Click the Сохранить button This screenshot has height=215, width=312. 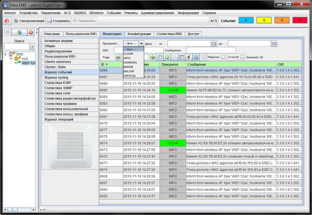click(x=58, y=21)
